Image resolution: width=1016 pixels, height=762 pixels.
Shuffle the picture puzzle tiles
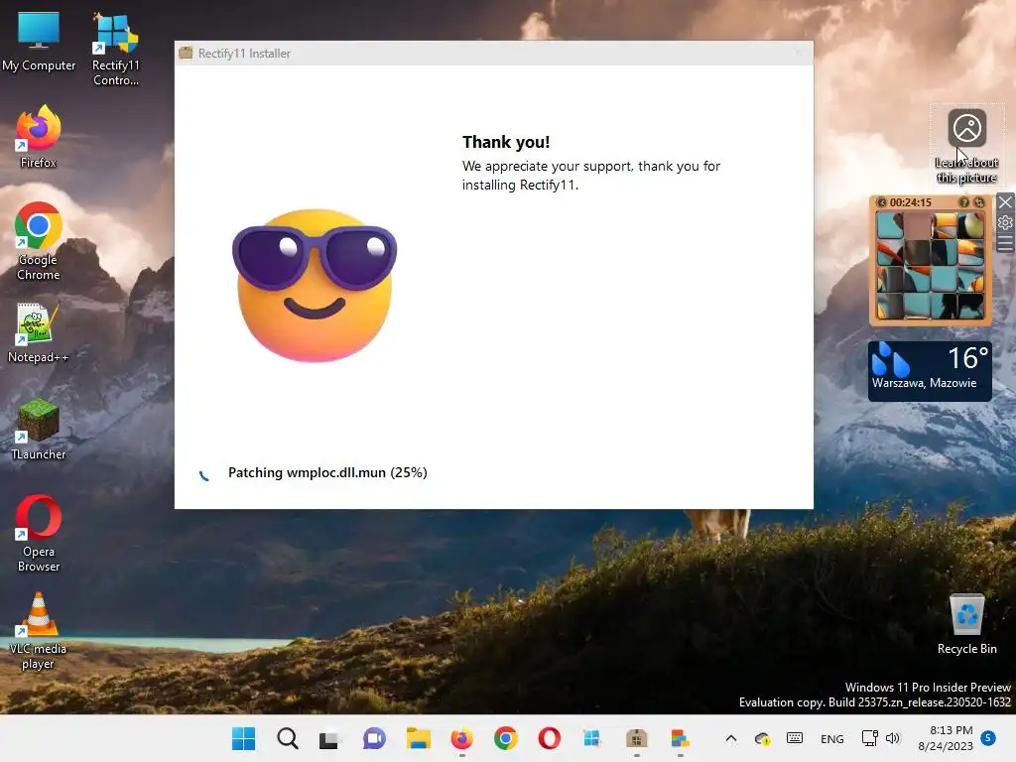[979, 202]
